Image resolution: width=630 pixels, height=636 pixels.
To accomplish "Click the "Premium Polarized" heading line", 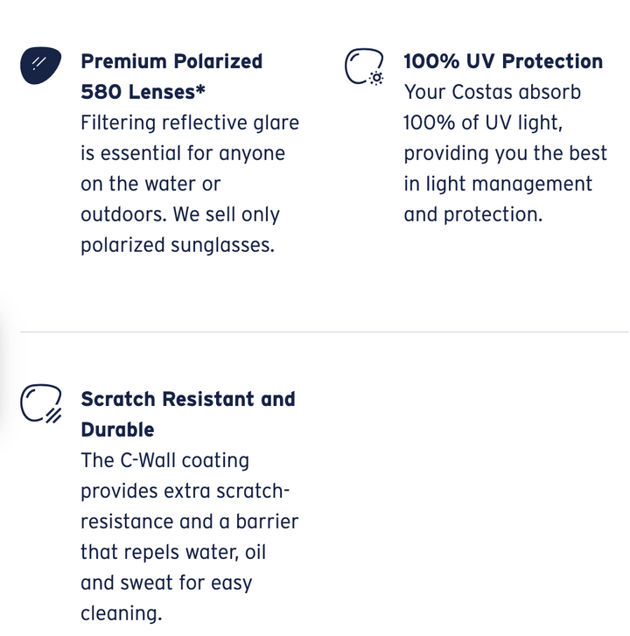I will (171, 61).
